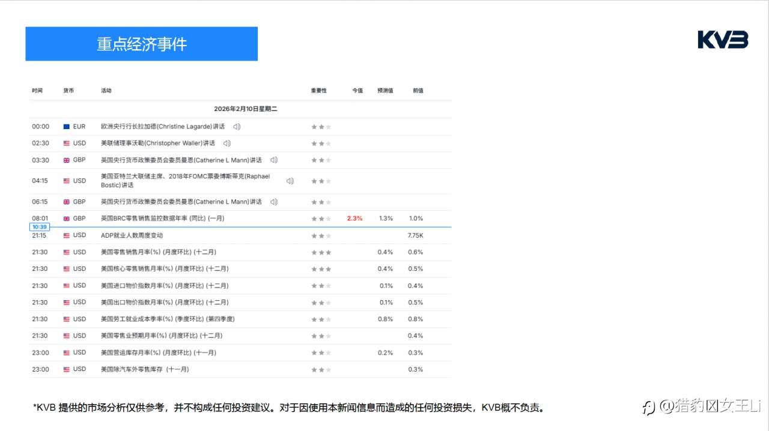769x431 pixels.
Task: Click the EUR flag icon in the Lagarde row
Action: click(65, 126)
